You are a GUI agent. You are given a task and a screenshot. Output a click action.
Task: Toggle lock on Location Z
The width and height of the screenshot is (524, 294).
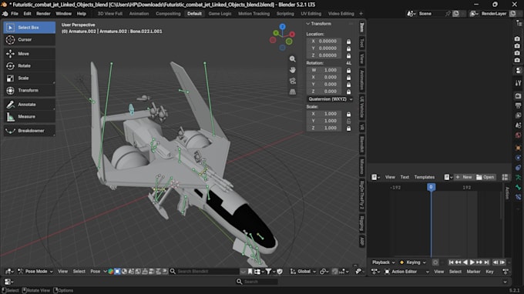(348, 55)
